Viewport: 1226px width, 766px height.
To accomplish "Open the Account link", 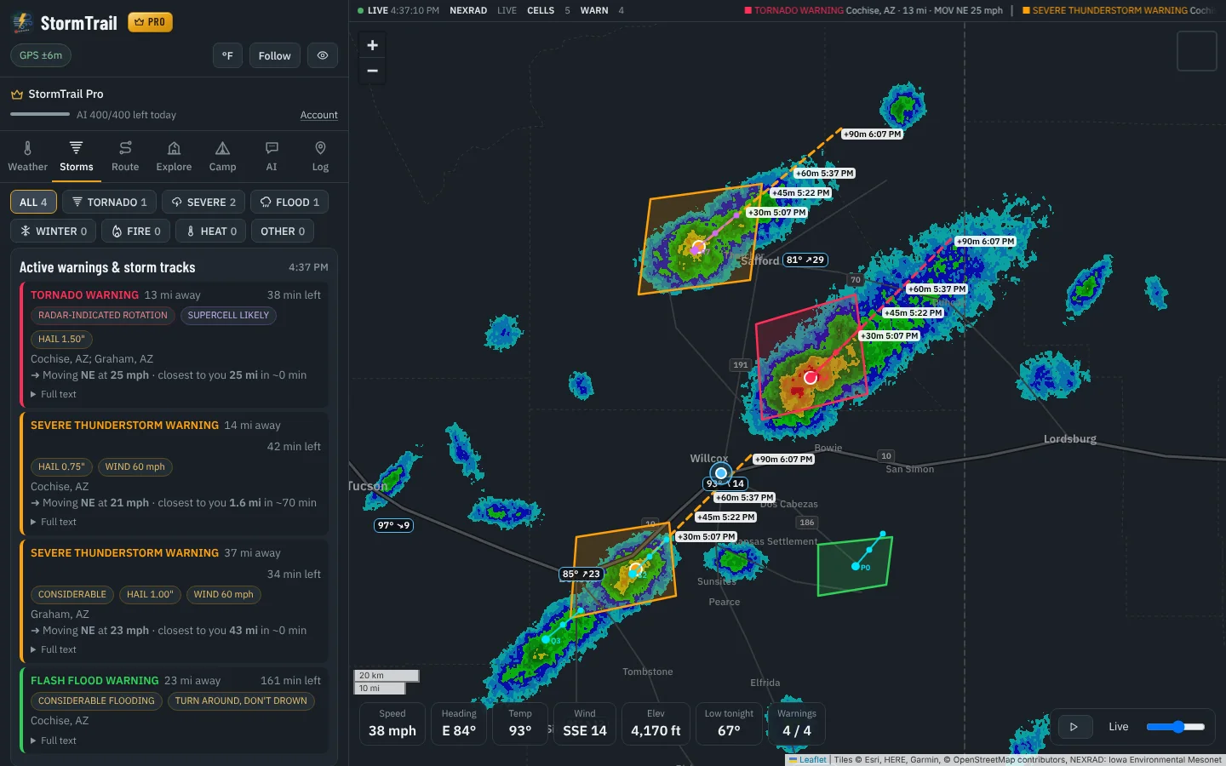I will (319, 115).
